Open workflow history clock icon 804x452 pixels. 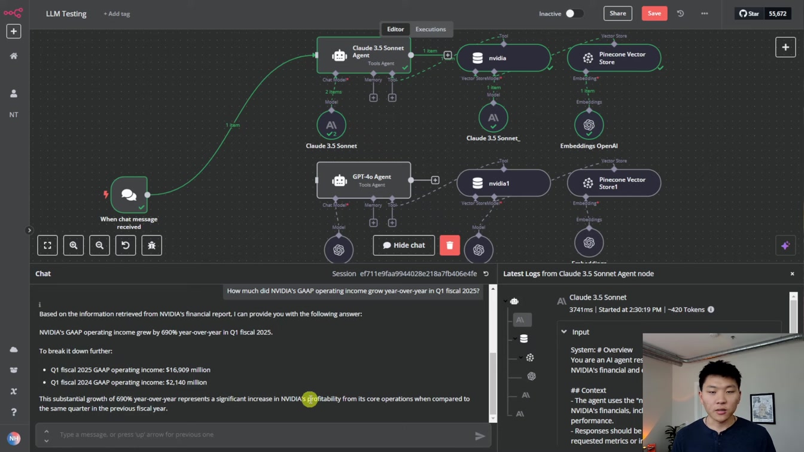[x=680, y=13]
